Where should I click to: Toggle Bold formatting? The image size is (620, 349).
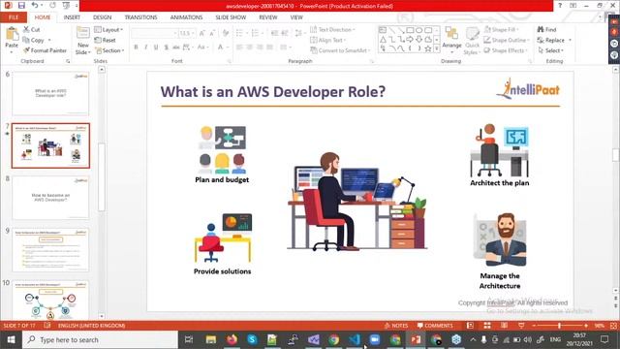click(136, 48)
